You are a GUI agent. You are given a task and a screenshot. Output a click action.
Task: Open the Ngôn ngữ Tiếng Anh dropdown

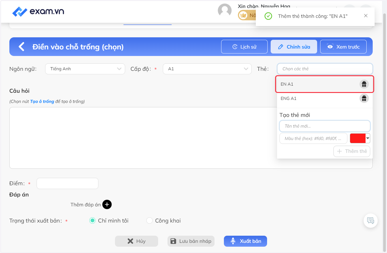coord(85,69)
